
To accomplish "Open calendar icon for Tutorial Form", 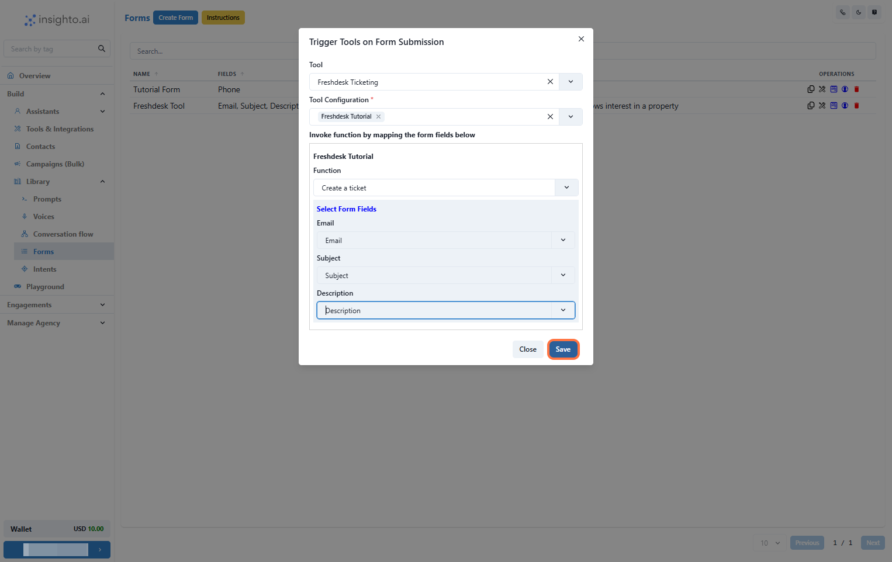I will click(834, 89).
